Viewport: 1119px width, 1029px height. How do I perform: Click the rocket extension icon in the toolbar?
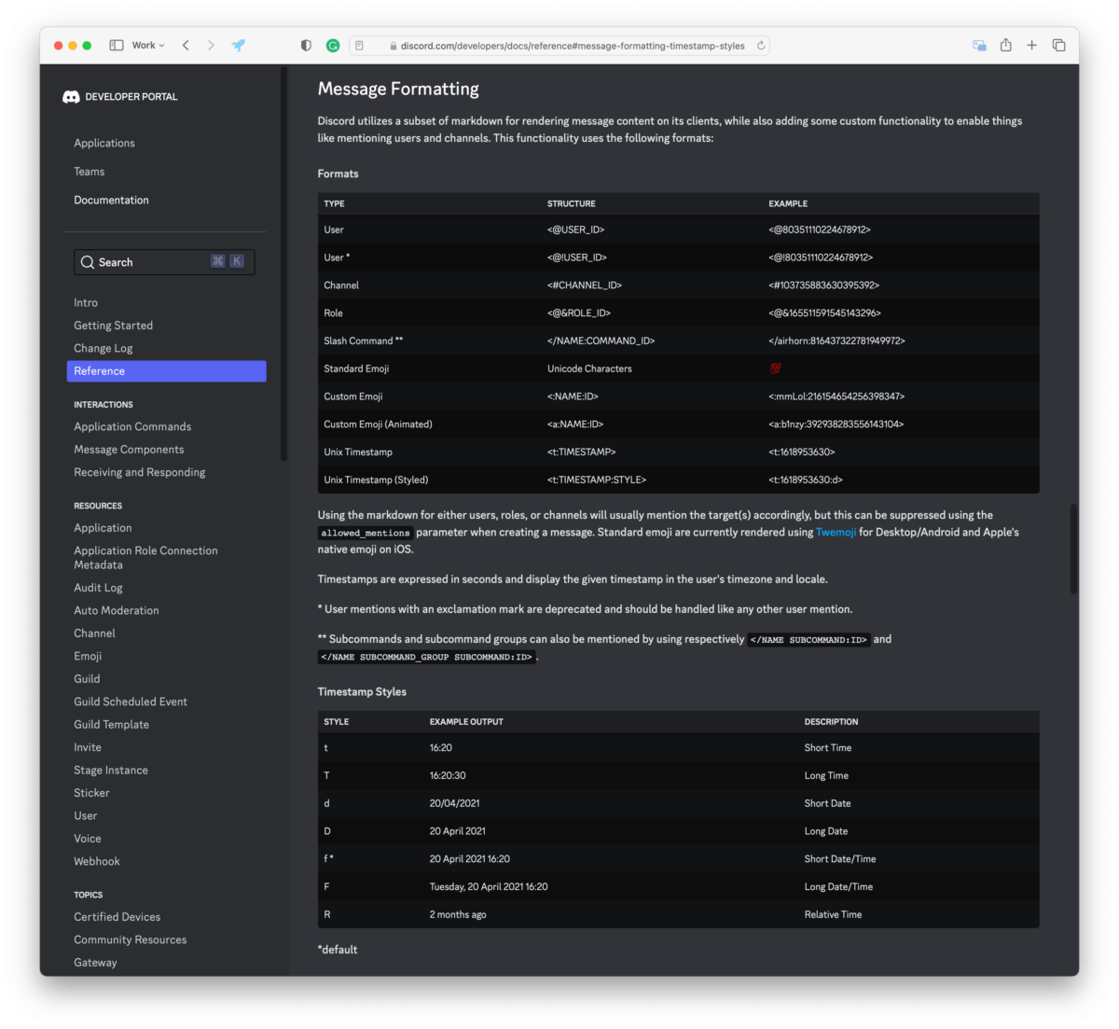(x=239, y=45)
